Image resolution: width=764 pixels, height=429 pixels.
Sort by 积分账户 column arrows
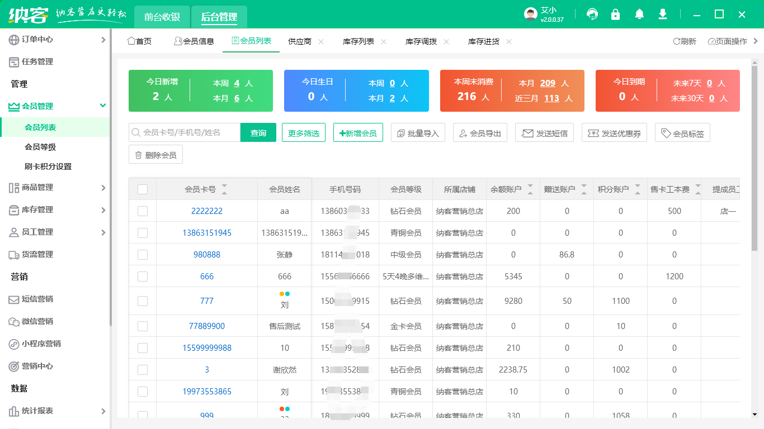pos(638,189)
